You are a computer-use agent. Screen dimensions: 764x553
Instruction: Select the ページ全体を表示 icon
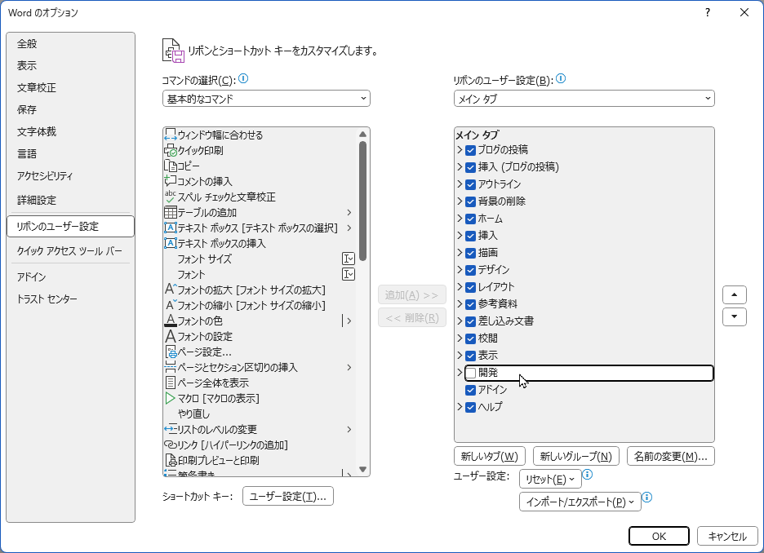[x=170, y=383]
